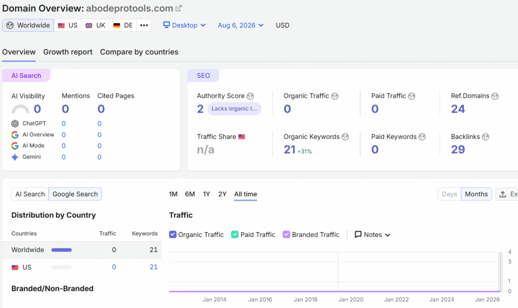Open the Backlinks value 29
Image resolution: width=518 pixels, height=308 pixels.
coord(458,149)
